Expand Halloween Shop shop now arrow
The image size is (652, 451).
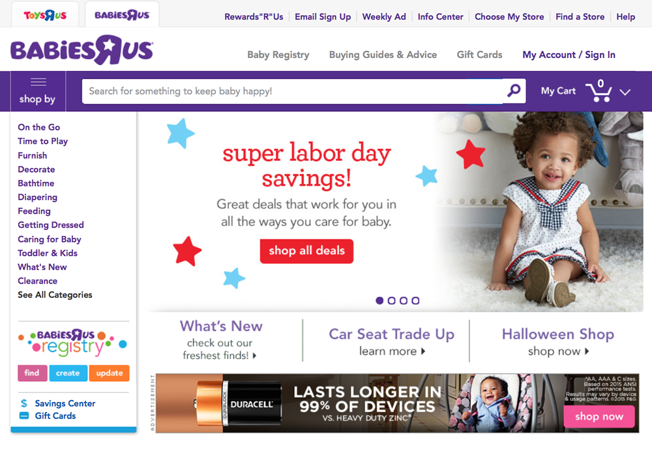click(587, 351)
